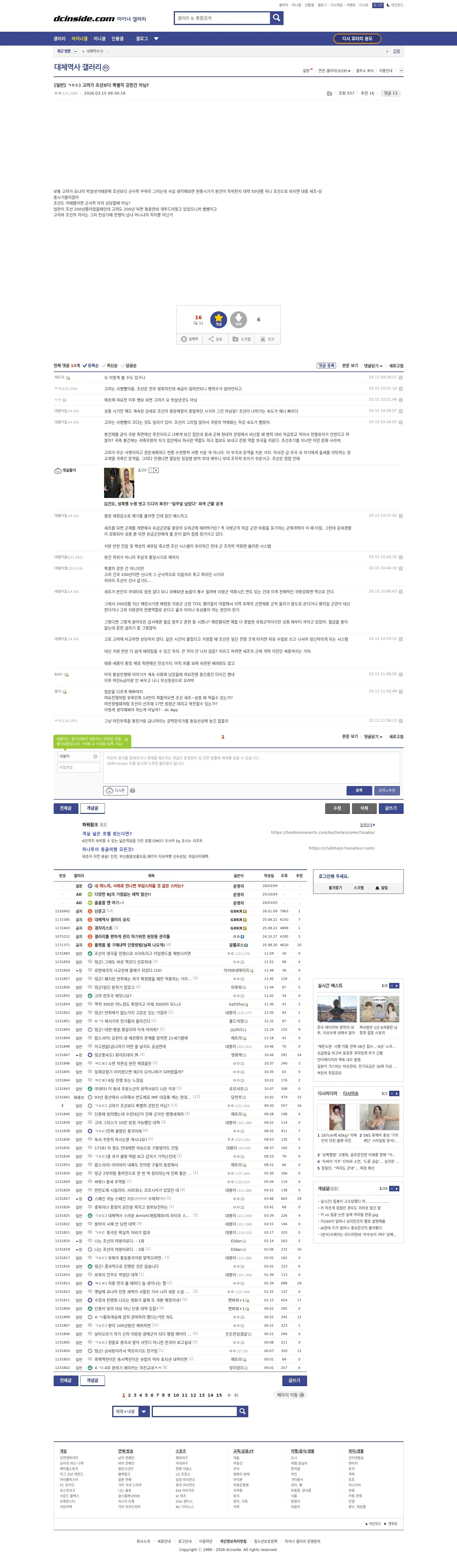The image size is (457, 1567).
Task: Expand gallery header options arrow next to 이용안내
Action: 401,71
